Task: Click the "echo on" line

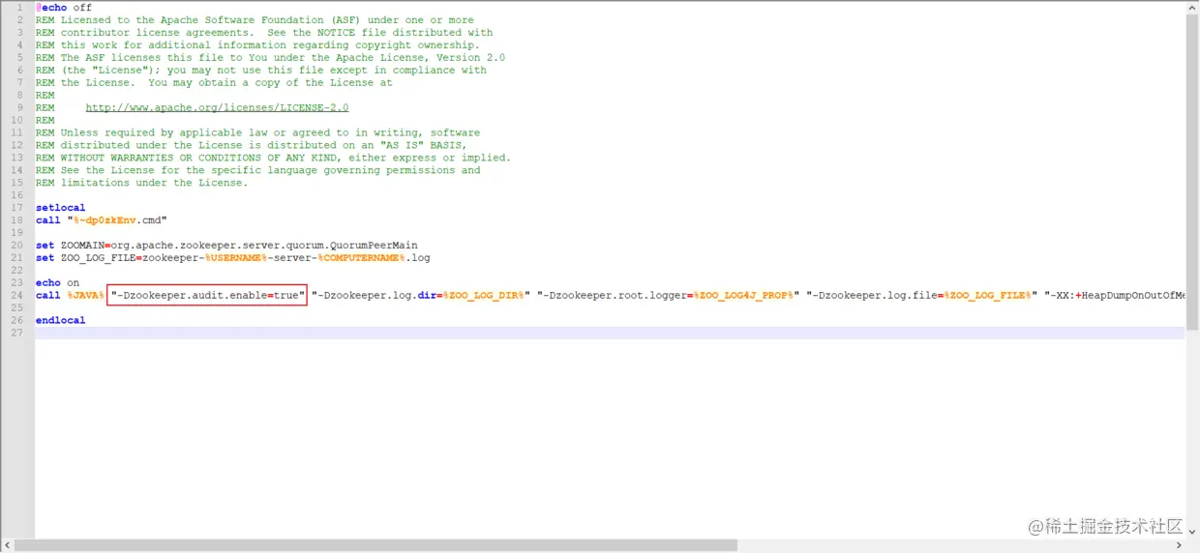Action: click(x=58, y=283)
